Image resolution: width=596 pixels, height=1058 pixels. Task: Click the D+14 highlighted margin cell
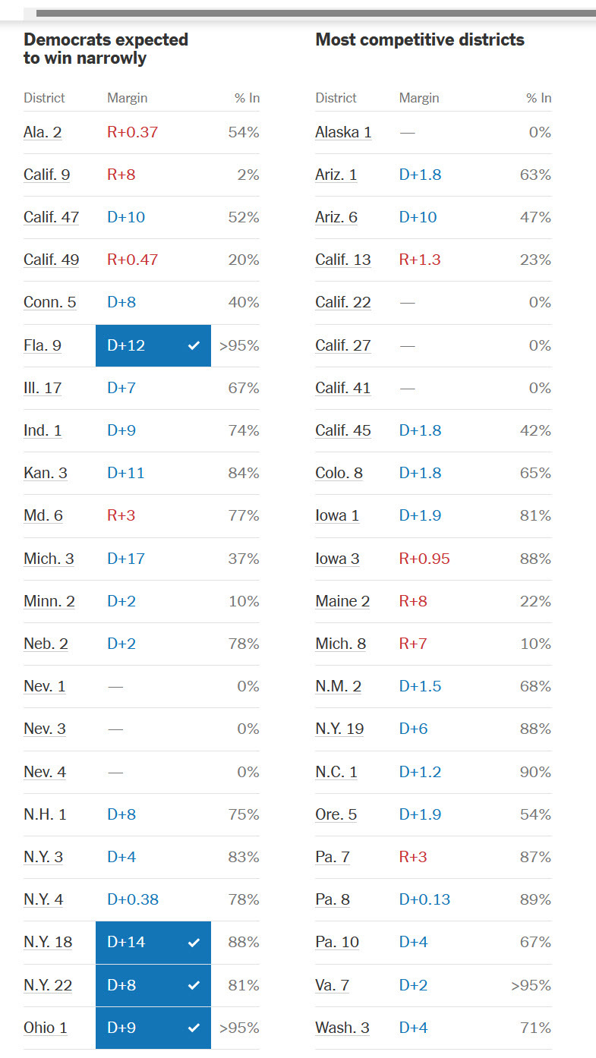pyautogui.click(x=153, y=943)
